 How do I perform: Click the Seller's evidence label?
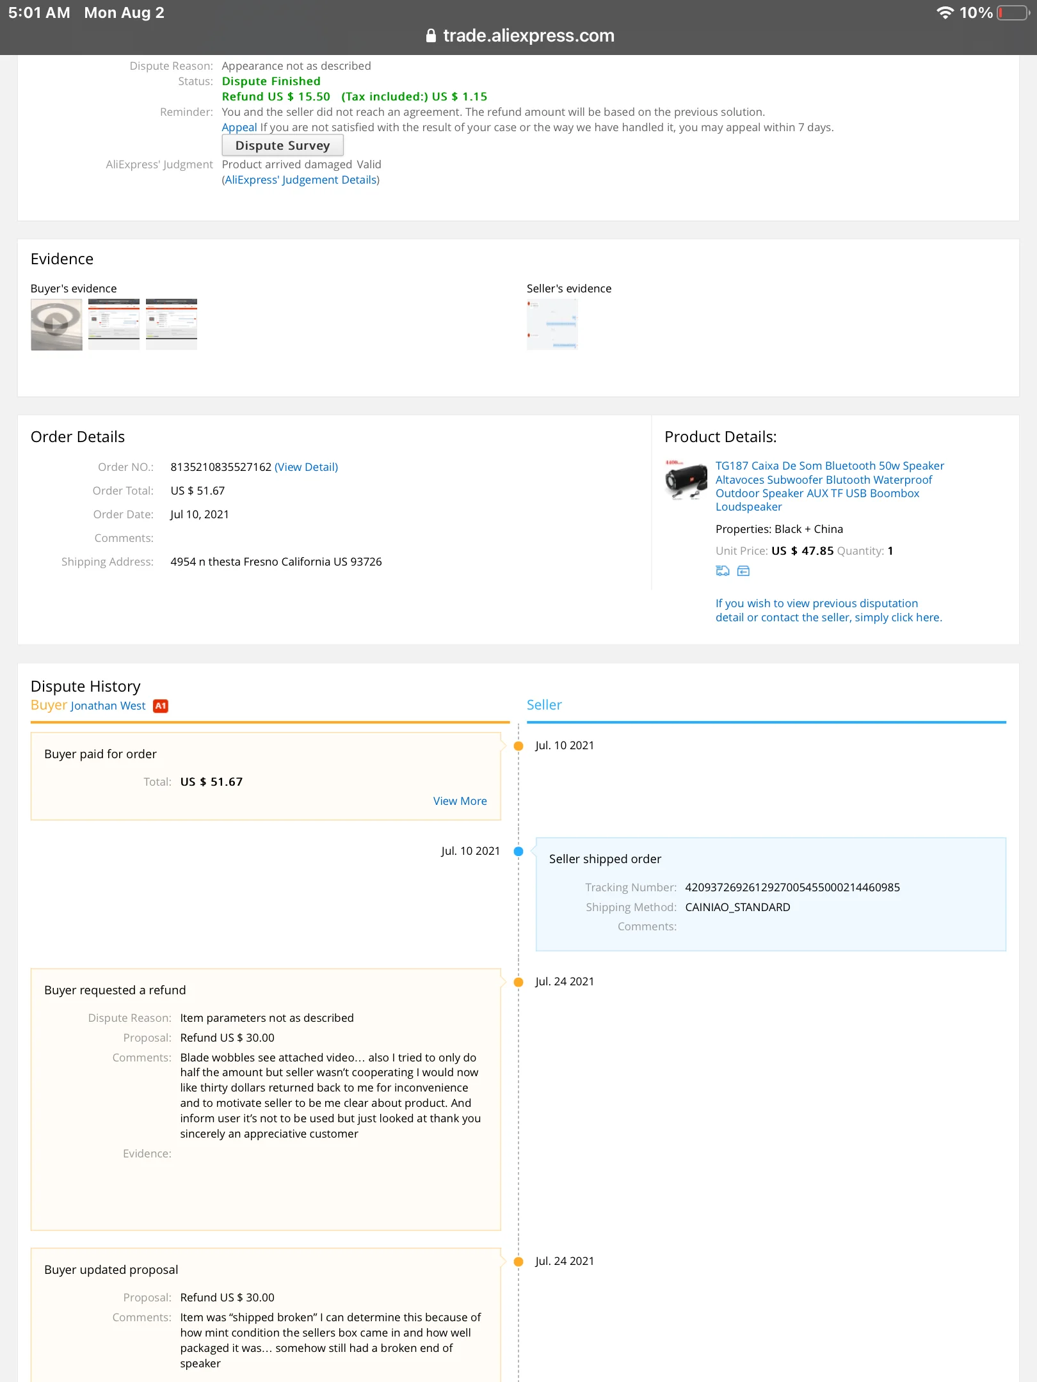pyautogui.click(x=569, y=289)
